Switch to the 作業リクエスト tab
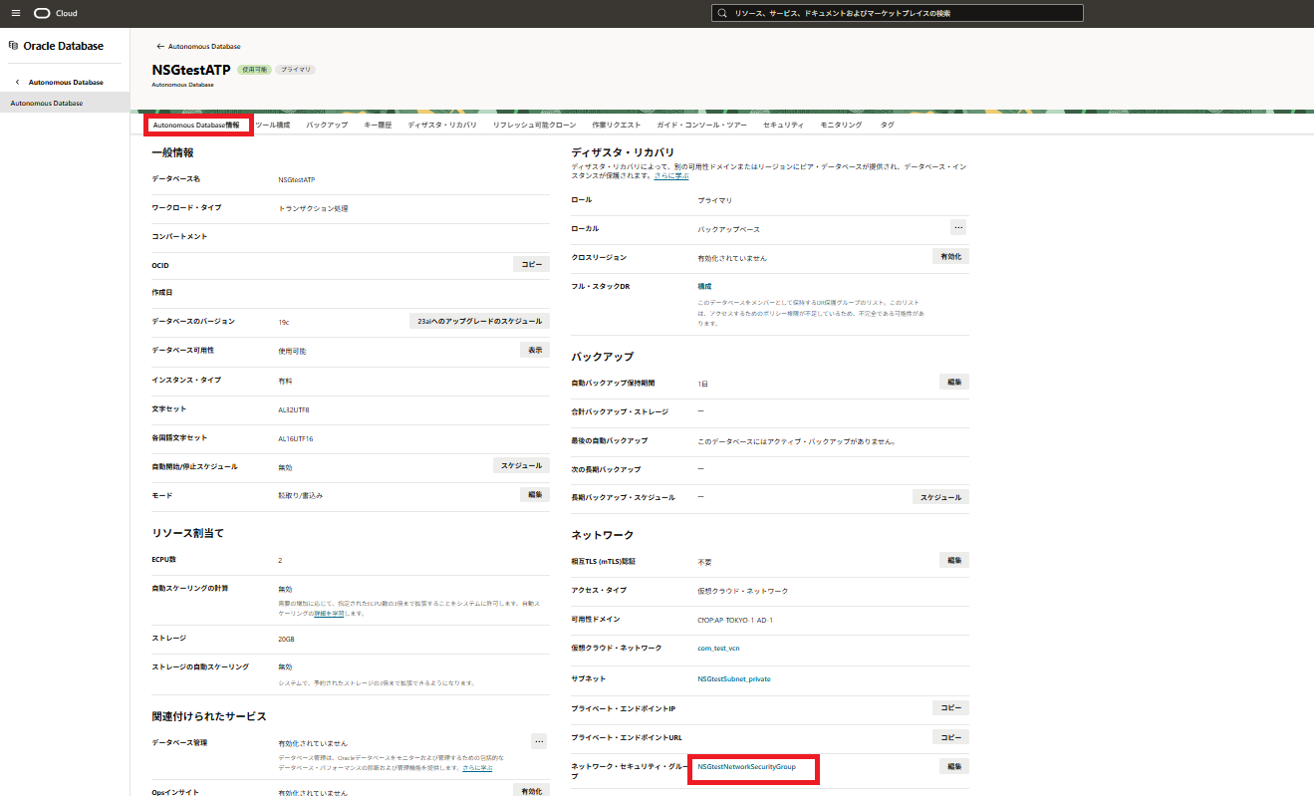Viewport: 1314px width, 796px height. point(616,126)
